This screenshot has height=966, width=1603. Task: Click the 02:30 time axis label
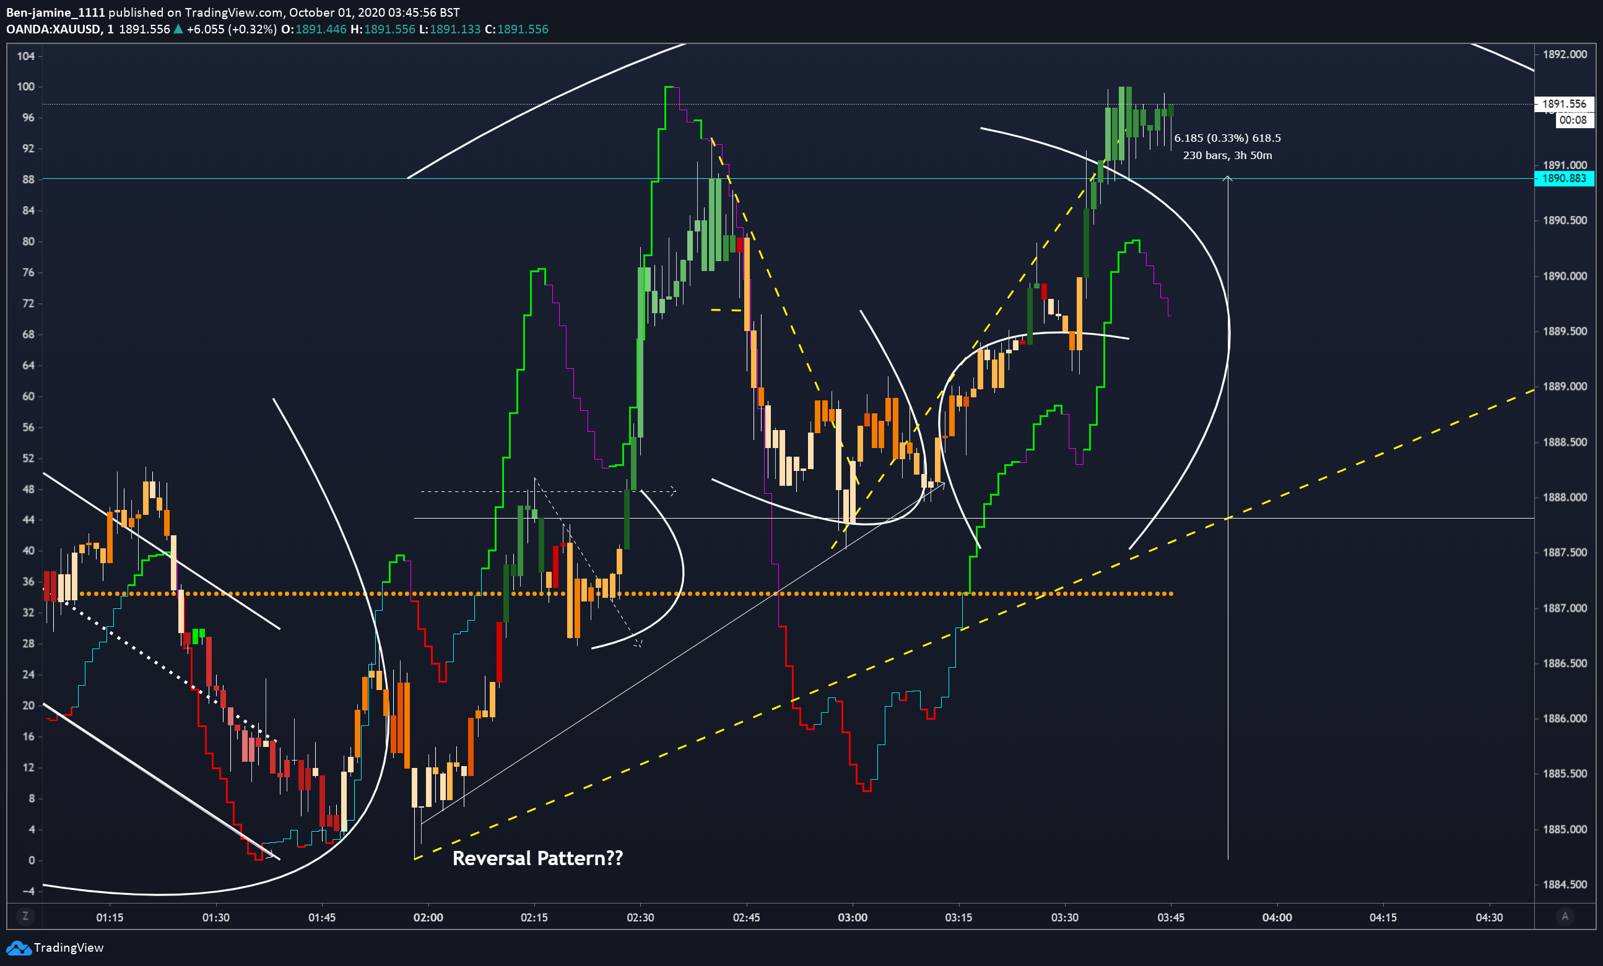640,917
